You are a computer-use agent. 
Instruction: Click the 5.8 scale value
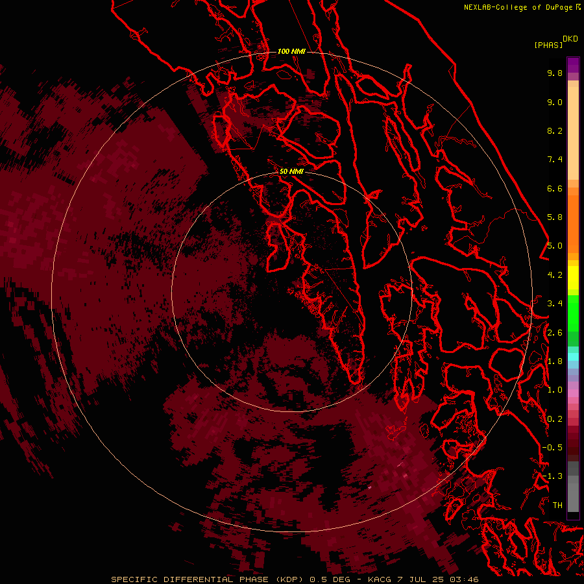point(555,217)
